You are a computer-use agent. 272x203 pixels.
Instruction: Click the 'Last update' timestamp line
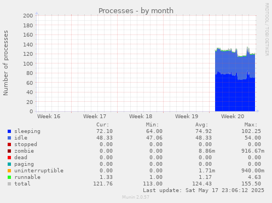click(x=204, y=190)
